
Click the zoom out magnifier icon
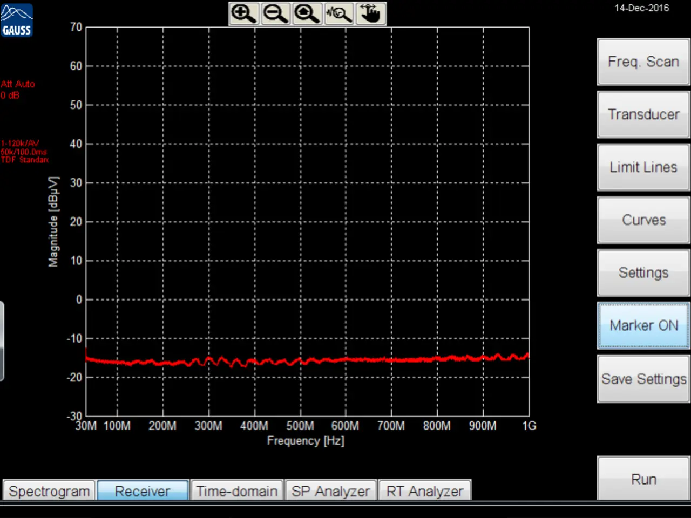pos(275,13)
